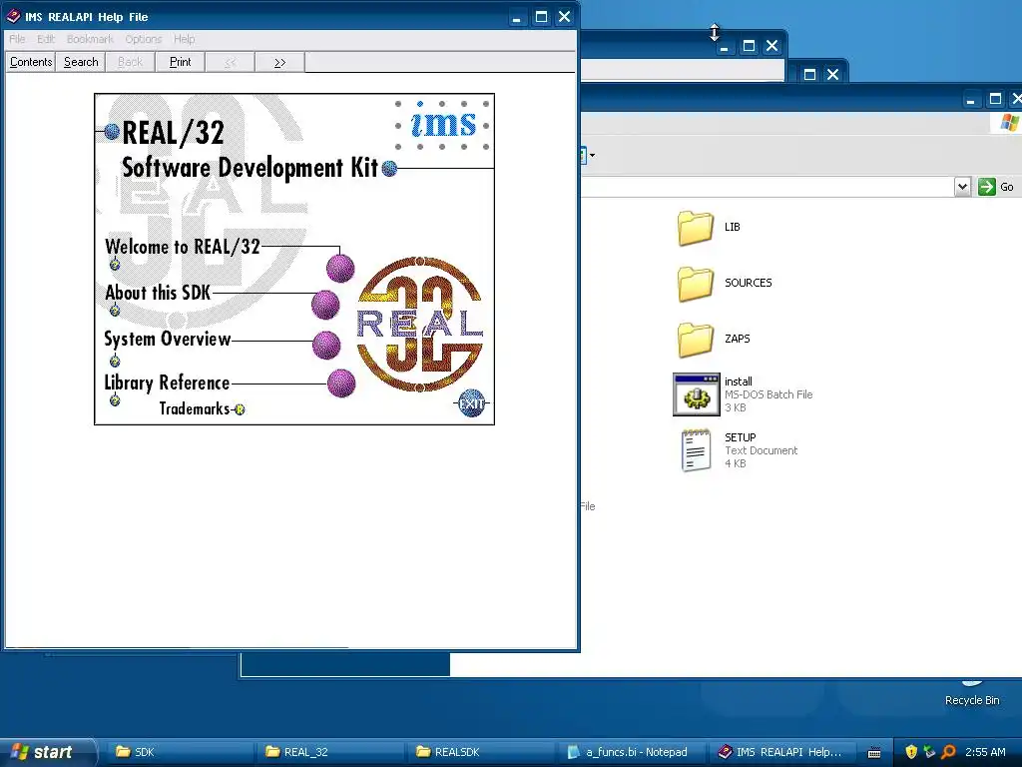Click the ims logo in help page
The height and width of the screenshot is (767, 1022).
tap(443, 125)
